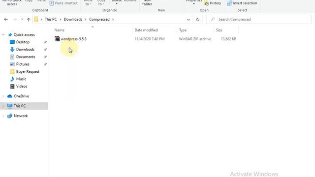Sort files by Name column
The image size is (315, 177).
pyautogui.click(x=60, y=30)
